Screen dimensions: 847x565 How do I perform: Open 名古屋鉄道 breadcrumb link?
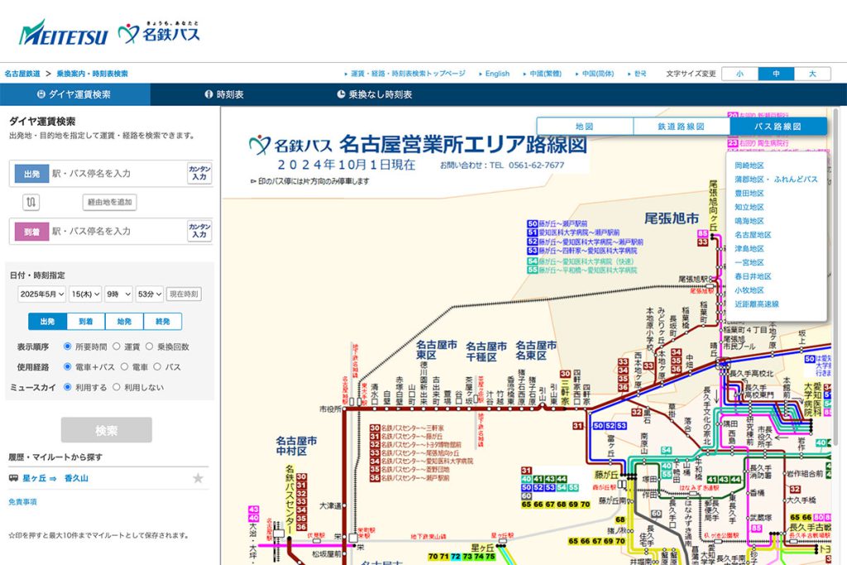22,74
